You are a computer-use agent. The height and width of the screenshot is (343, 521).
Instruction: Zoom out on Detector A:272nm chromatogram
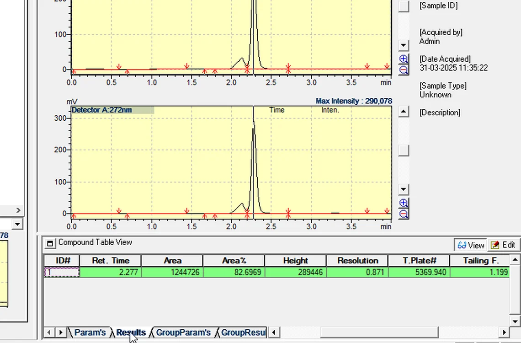click(x=404, y=214)
